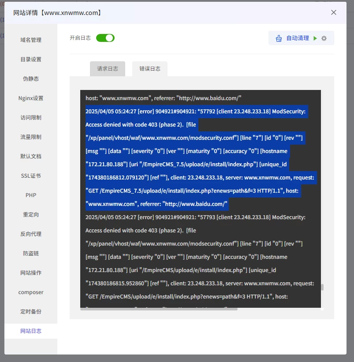Open Nginx设置 in the sidebar

(31, 98)
